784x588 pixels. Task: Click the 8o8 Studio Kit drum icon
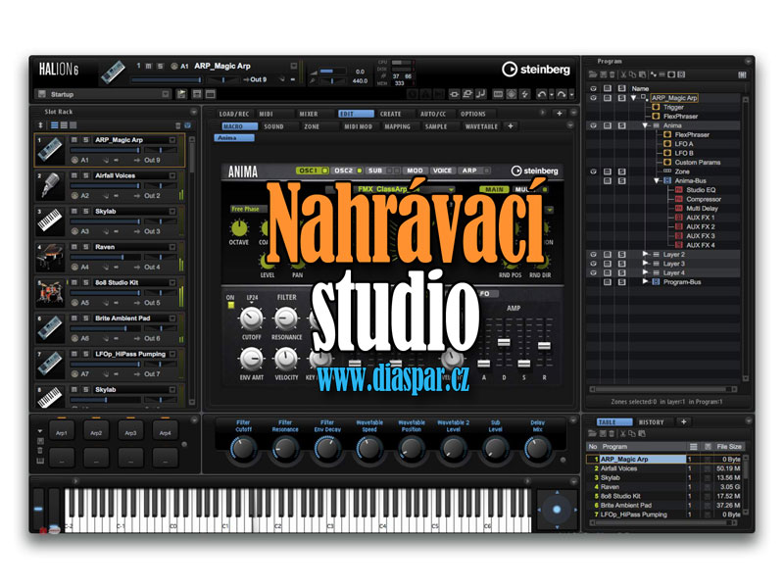(x=50, y=292)
